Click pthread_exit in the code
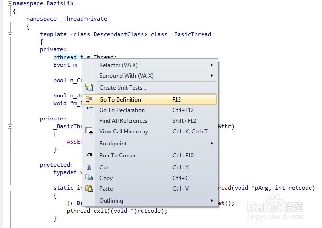The height and width of the screenshot is (228, 322). point(87,211)
